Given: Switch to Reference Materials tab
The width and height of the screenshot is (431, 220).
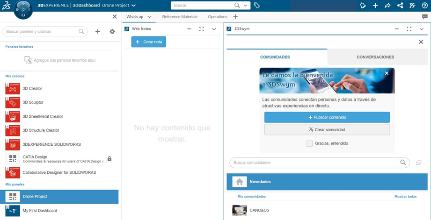Looking at the screenshot, I should coord(180,17).
